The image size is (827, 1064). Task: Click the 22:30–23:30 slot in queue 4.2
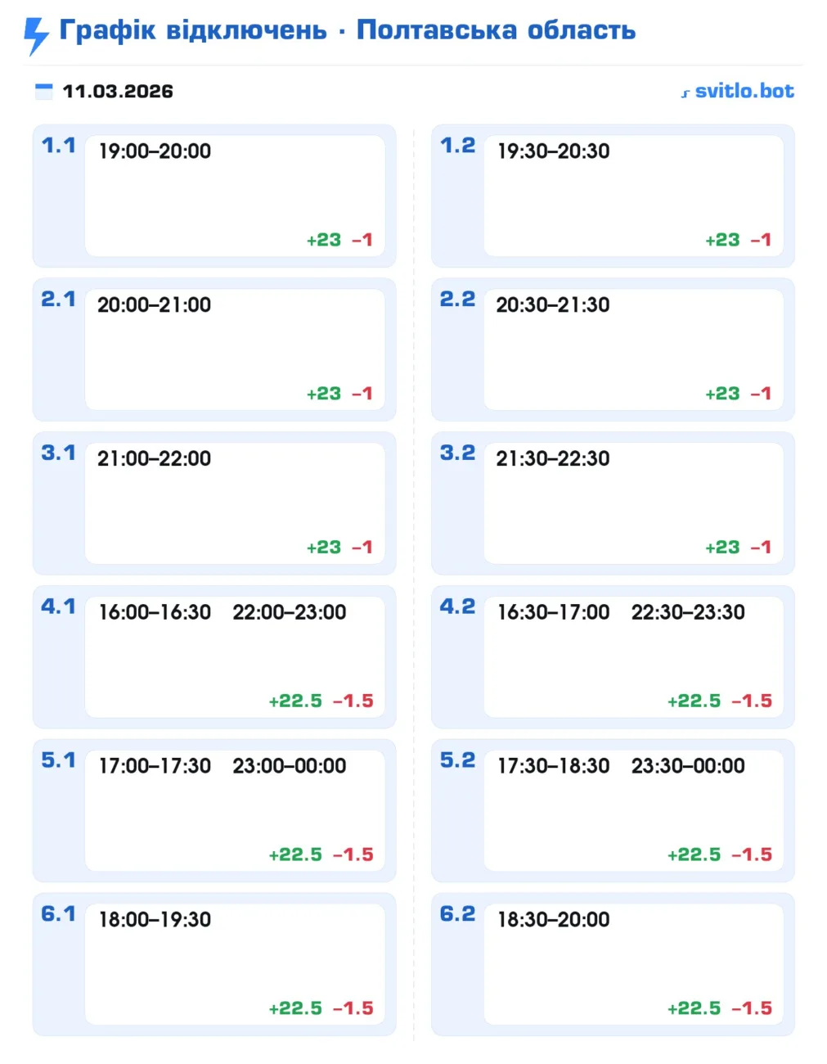pyautogui.click(x=688, y=612)
